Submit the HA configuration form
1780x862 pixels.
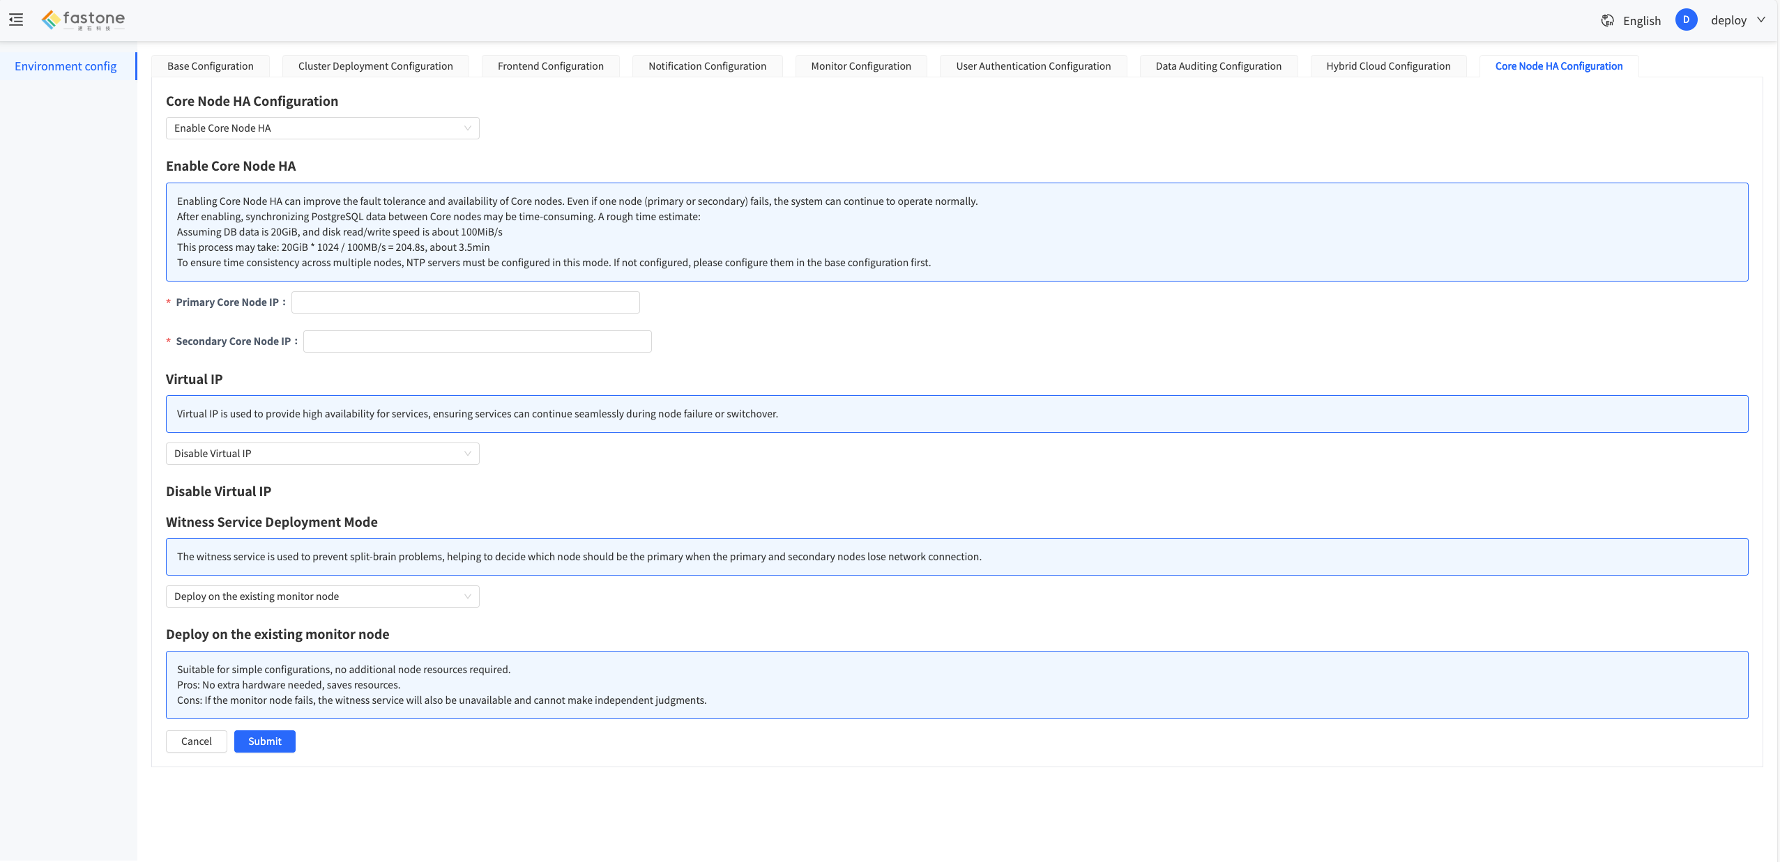[x=265, y=741]
